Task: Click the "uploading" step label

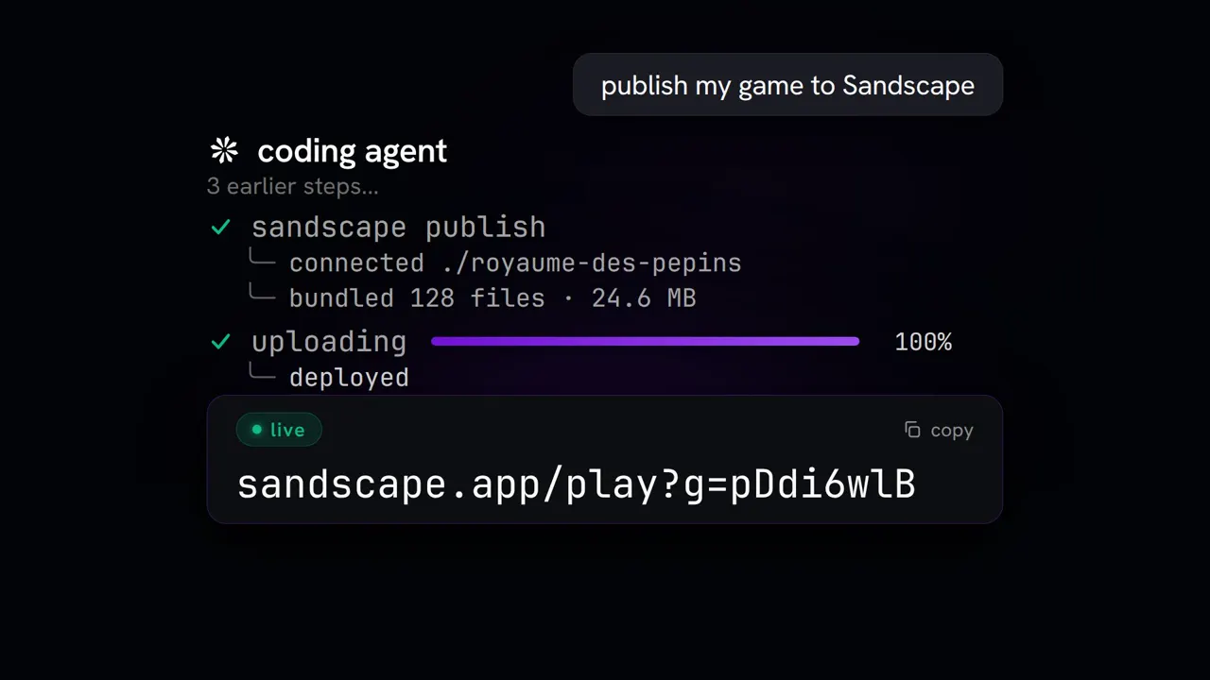Action: click(329, 342)
